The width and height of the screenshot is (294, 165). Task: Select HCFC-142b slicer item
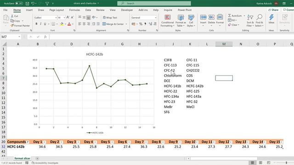(195, 86)
